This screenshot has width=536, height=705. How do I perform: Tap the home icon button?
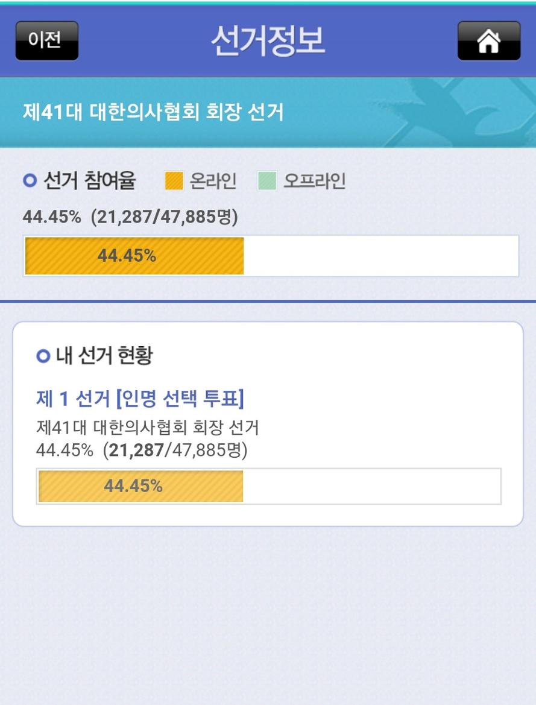click(x=488, y=41)
